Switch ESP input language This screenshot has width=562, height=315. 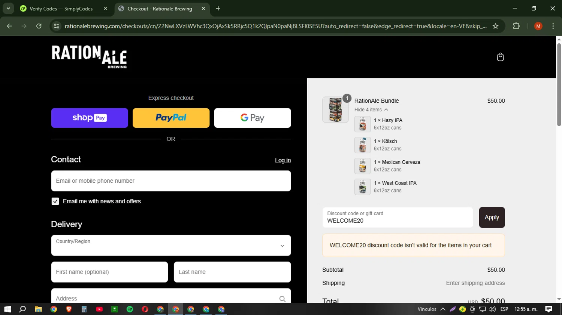[504, 309]
